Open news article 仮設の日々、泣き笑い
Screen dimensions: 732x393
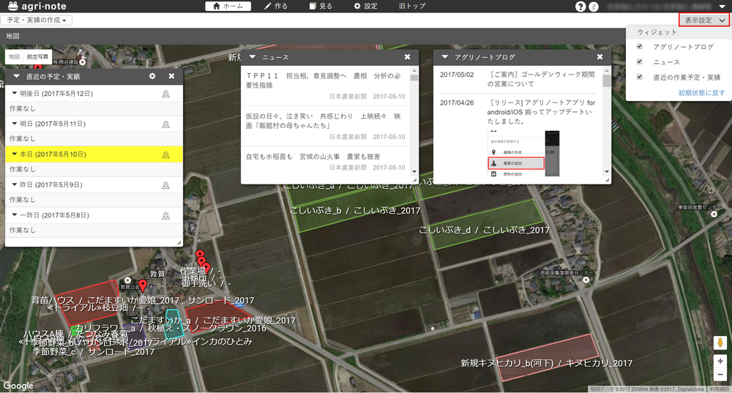pos(323,121)
